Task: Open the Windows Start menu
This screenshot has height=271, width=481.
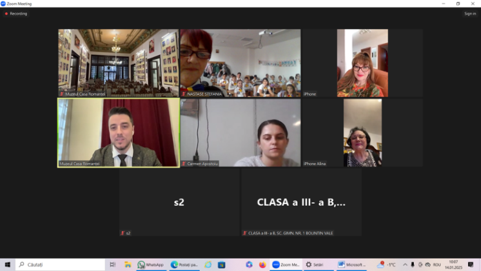Action: coord(7,265)
